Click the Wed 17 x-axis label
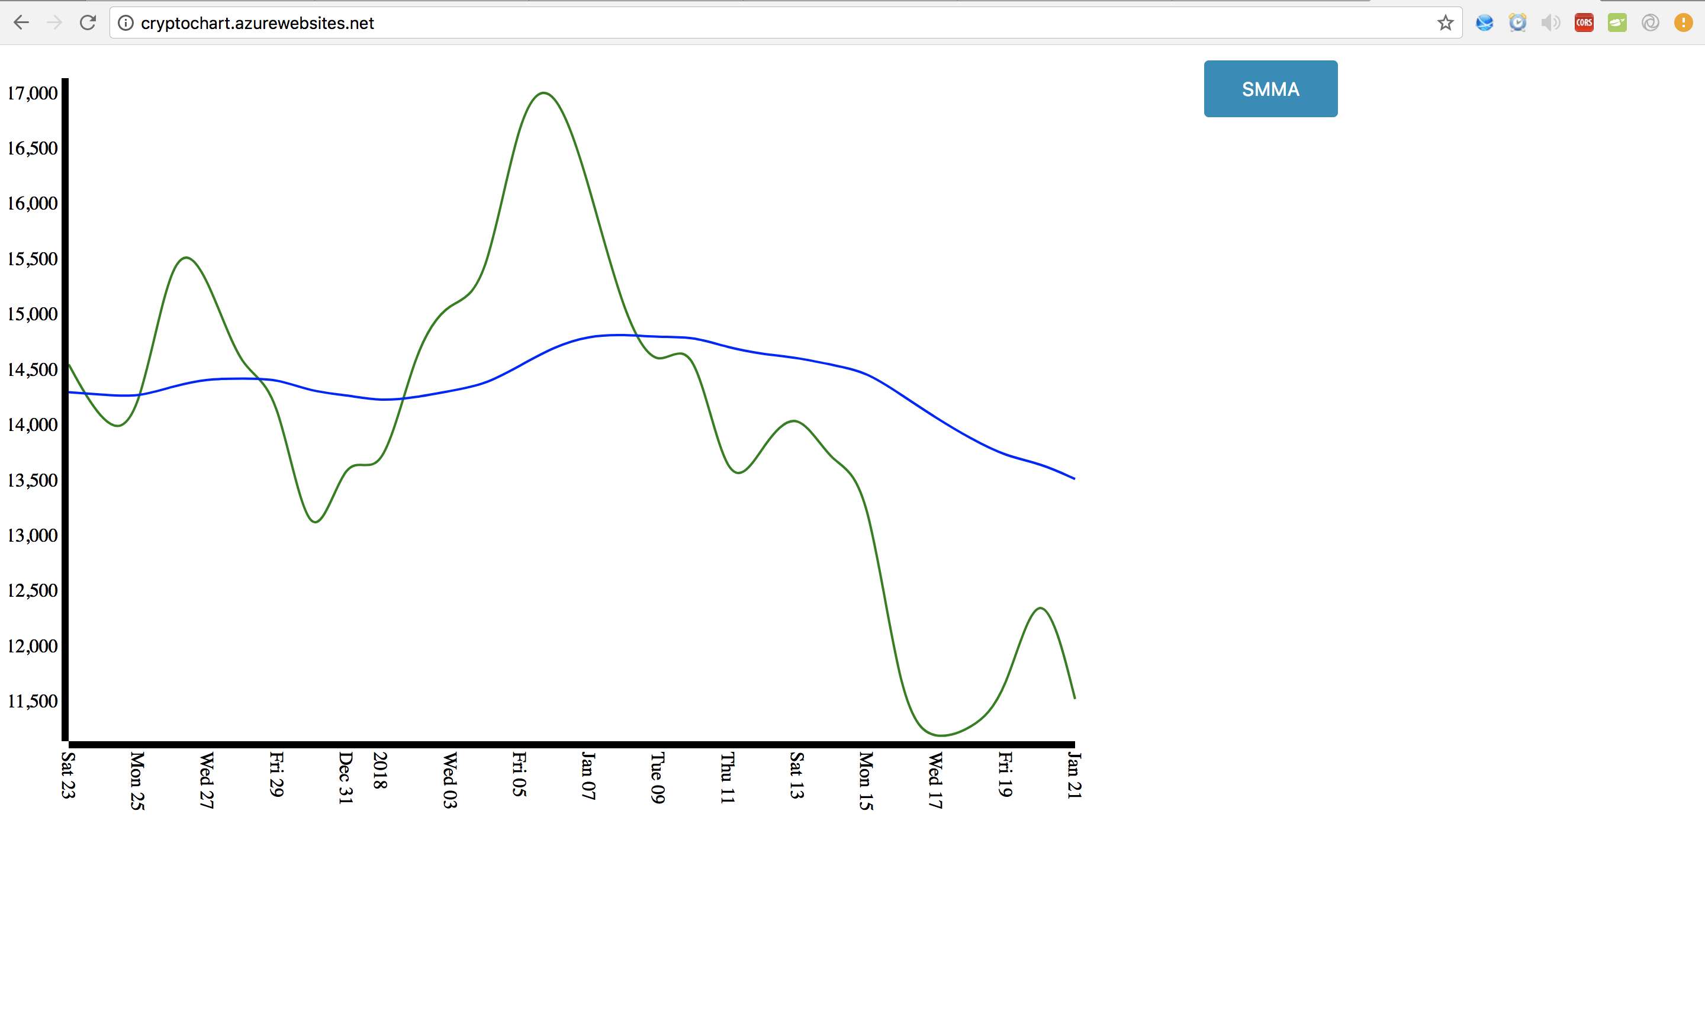 [x=935, y=780]
